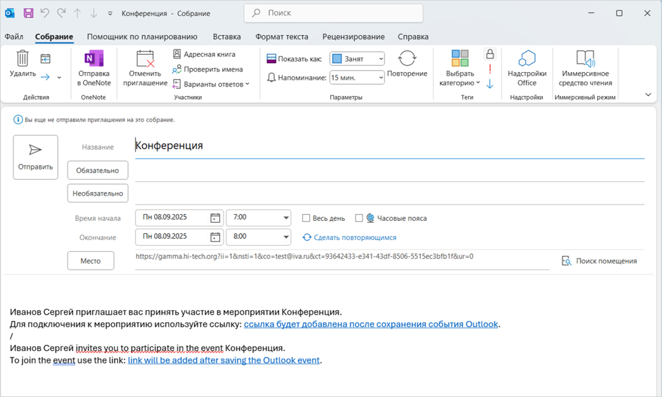662x397 pixels.
Task: Click the Cancel invitation (Отменить приглашение) icon
Action: [x=145, y=59]
